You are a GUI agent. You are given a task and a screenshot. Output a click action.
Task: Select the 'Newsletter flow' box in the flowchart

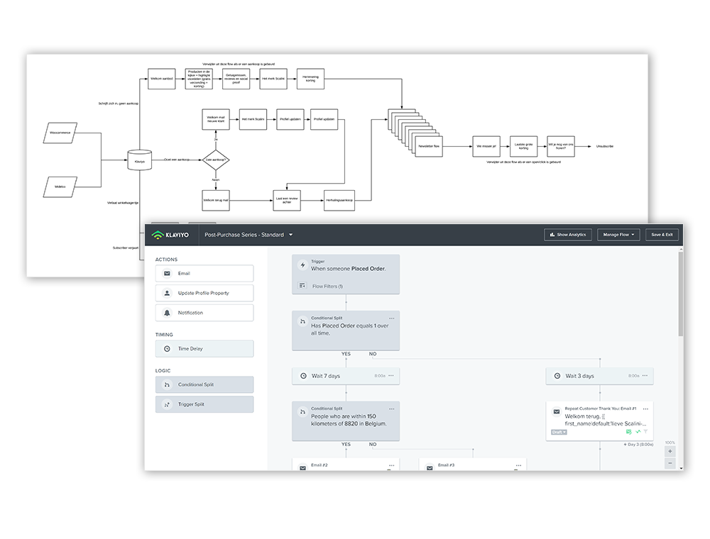pyautogui.click(x=429, y=147)
